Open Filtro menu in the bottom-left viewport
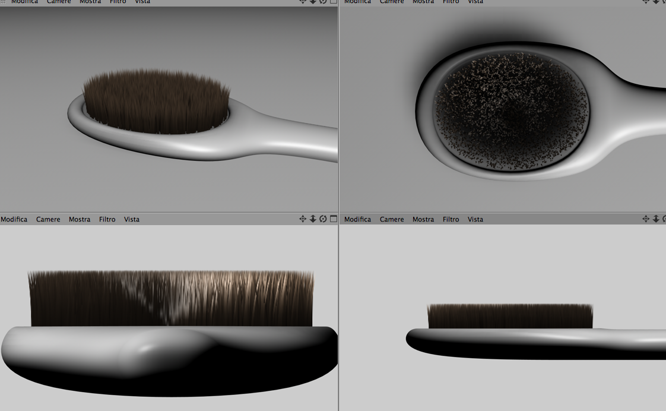666x411 pixels. [x=107, y=219]
